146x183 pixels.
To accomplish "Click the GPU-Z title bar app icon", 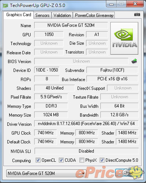I will click(6, 6).
